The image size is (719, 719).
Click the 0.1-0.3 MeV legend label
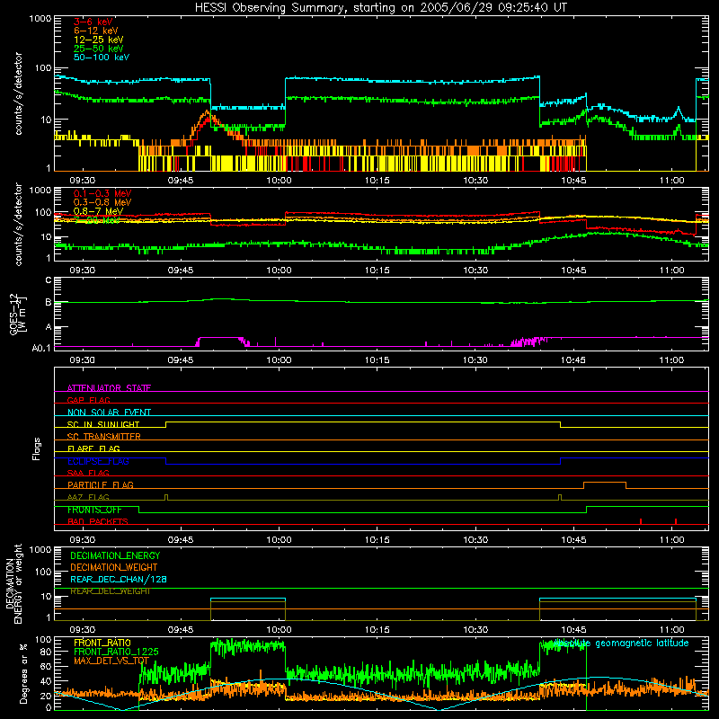pos(102,193)
